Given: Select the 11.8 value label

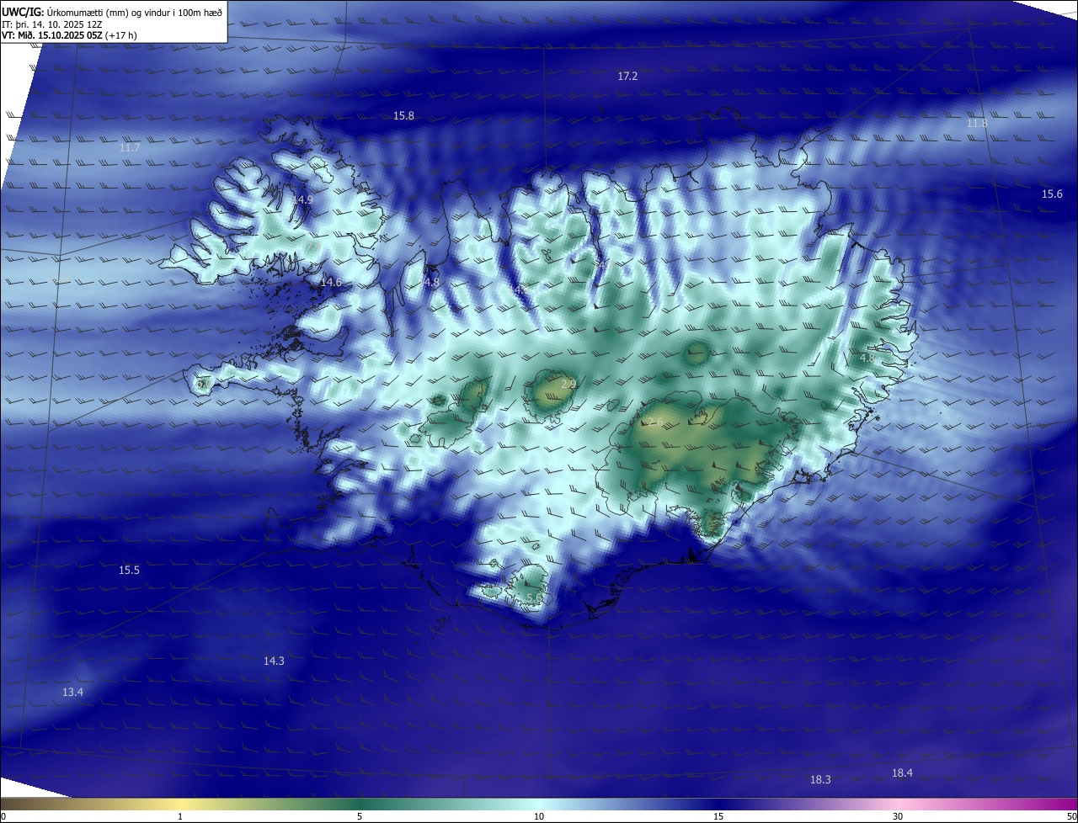Looking at the screenshot, I should pyautogui.click(x=977, y=124).
